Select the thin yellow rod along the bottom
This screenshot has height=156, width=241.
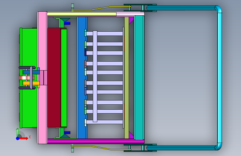[101, 147]
